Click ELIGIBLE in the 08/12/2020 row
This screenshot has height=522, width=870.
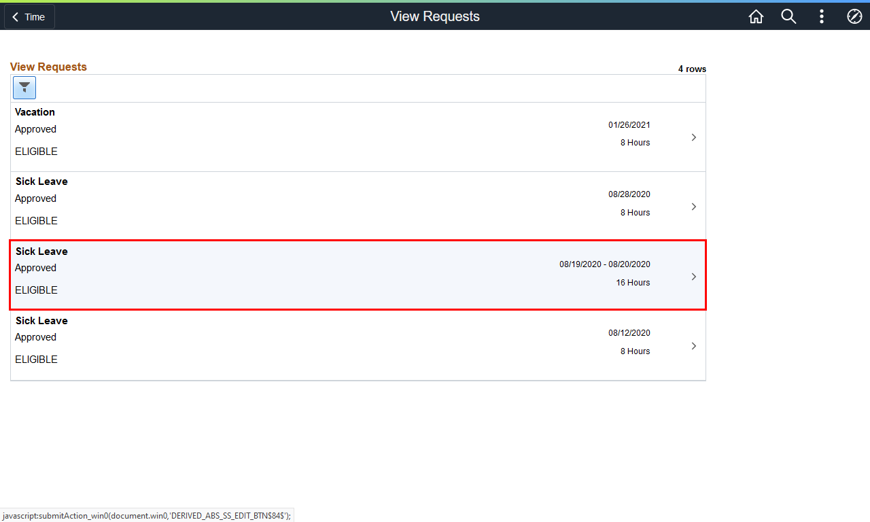pyautogui.click(x=36, y=360)
